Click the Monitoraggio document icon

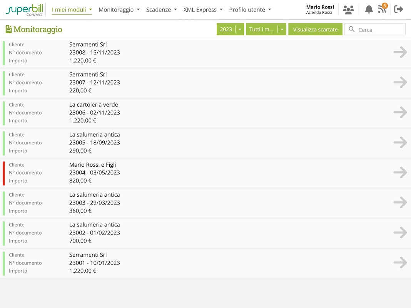pos(8,29)
